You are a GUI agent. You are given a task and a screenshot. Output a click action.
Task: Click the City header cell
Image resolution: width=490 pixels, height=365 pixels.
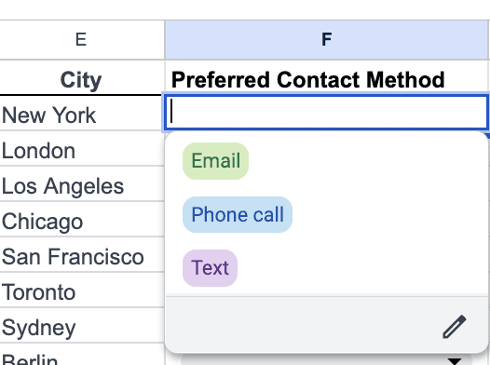[x=81, y=77]
